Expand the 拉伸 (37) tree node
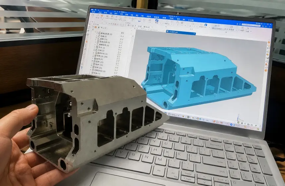Image resolution: width=285 pixels, height=186 pixels. [x=92, y=61]
